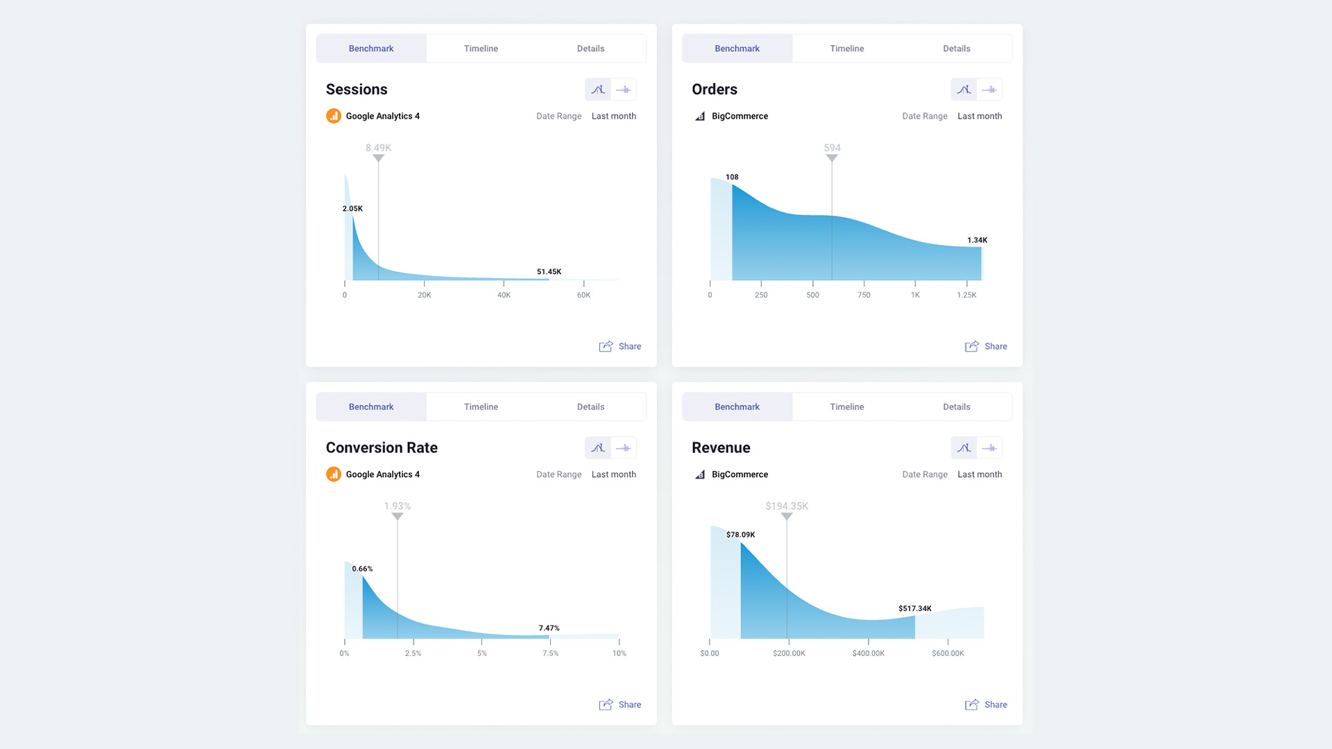Click the $194.35K marker on Revenue chart
The width and height of the screenshot is (1332, 749).
pos(787,516)
